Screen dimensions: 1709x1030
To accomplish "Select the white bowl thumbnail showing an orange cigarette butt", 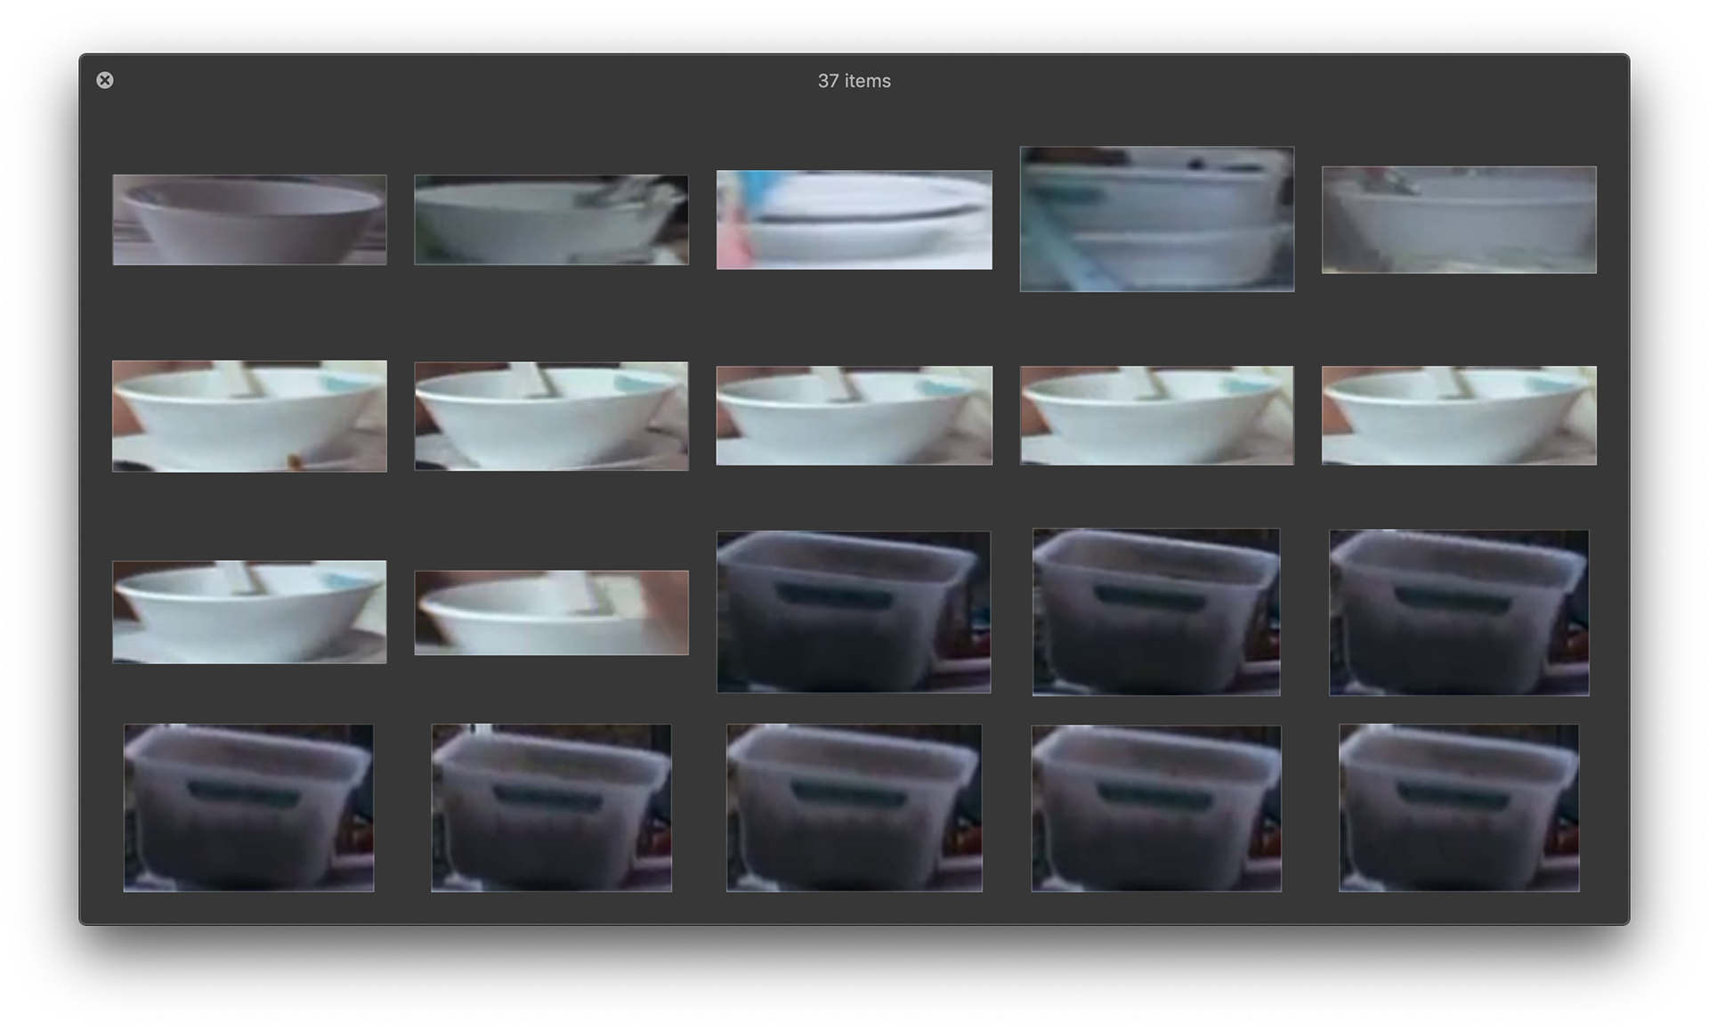I will [x=249, y=416].
